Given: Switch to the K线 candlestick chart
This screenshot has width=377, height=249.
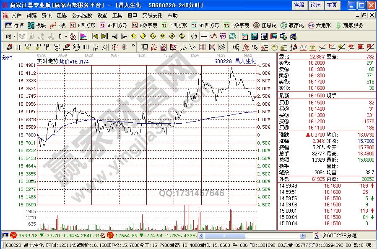Looking at the screenshot, I should [x=58, y=25].
